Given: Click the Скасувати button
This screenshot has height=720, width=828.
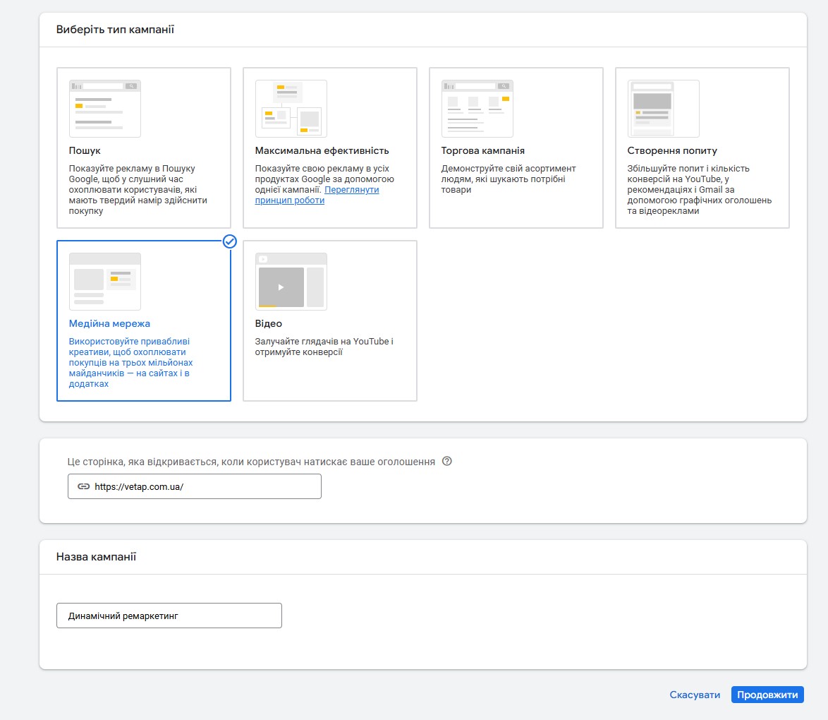Looking at the screenshot, I should [x=695, y=695].
